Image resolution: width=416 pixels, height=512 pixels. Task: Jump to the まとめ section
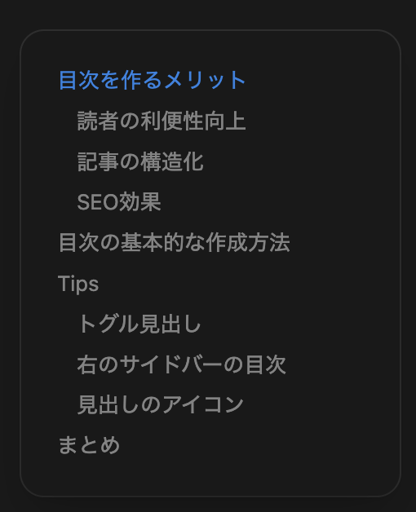tap(89, 445)
